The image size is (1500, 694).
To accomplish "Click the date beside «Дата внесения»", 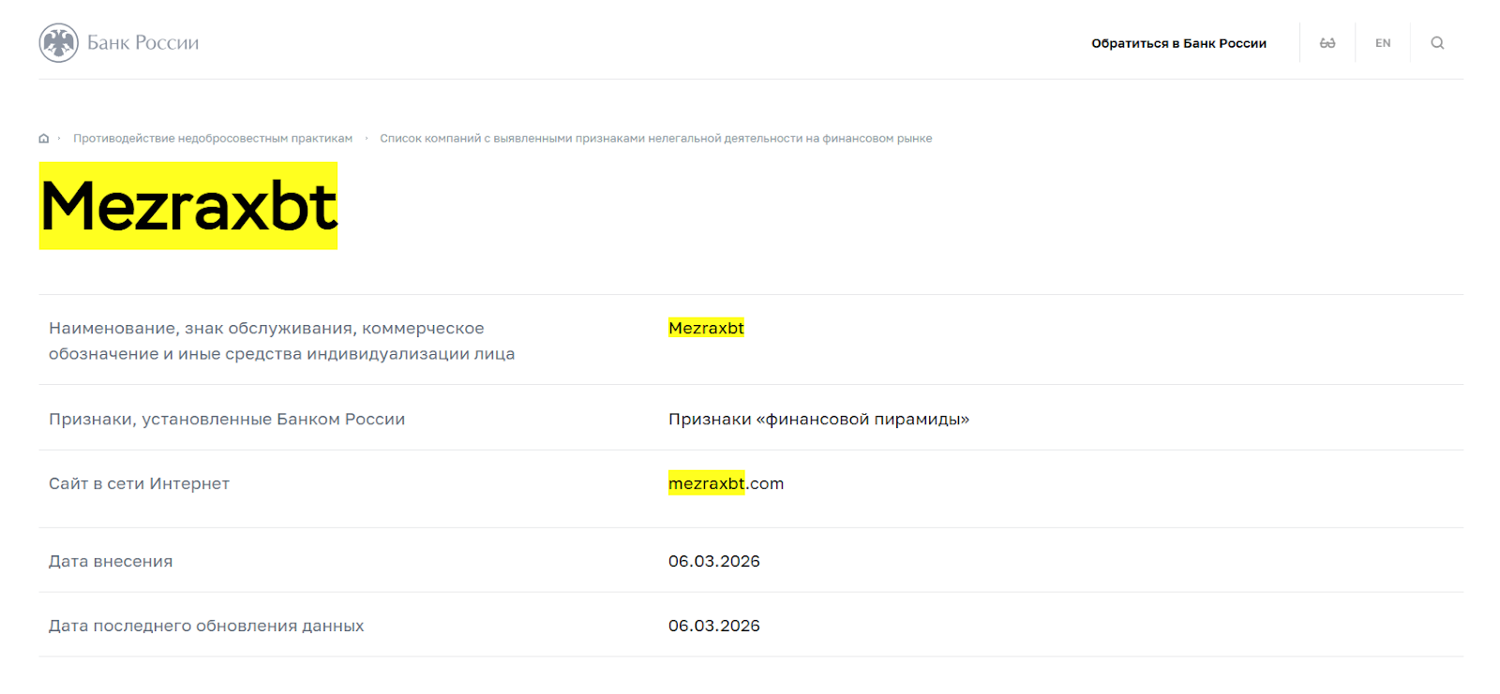I will (713, 561).
